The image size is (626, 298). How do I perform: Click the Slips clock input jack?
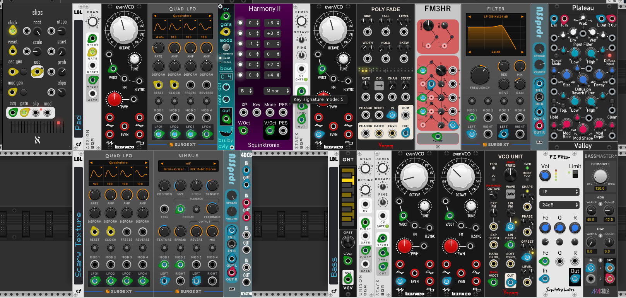(x=13, y=31)
